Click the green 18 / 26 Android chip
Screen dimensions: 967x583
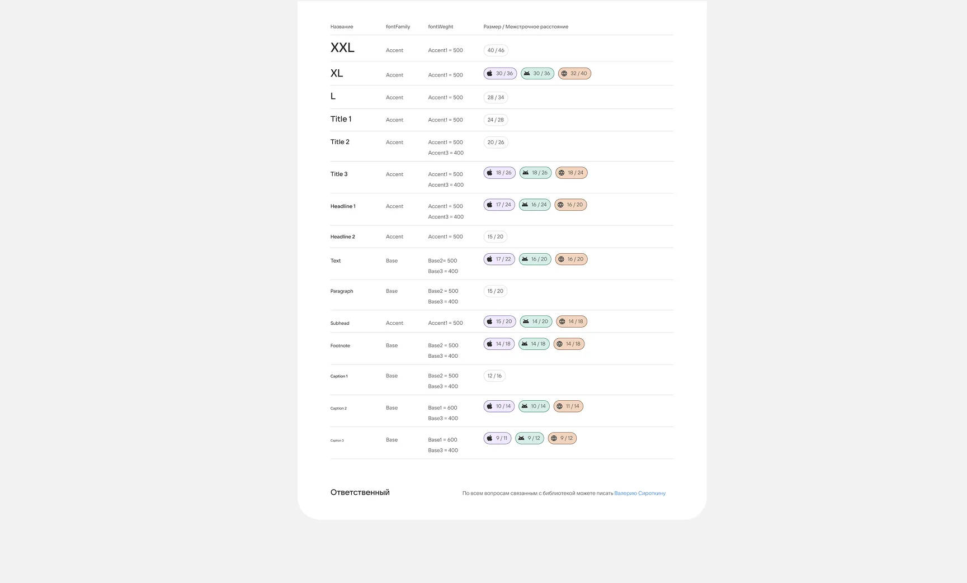point(535,173)
